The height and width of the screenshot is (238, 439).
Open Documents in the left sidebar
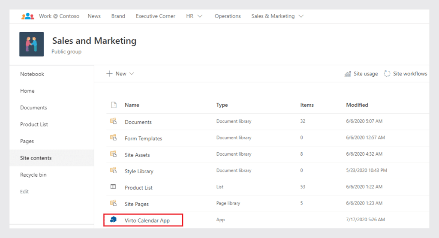[33, 108]
